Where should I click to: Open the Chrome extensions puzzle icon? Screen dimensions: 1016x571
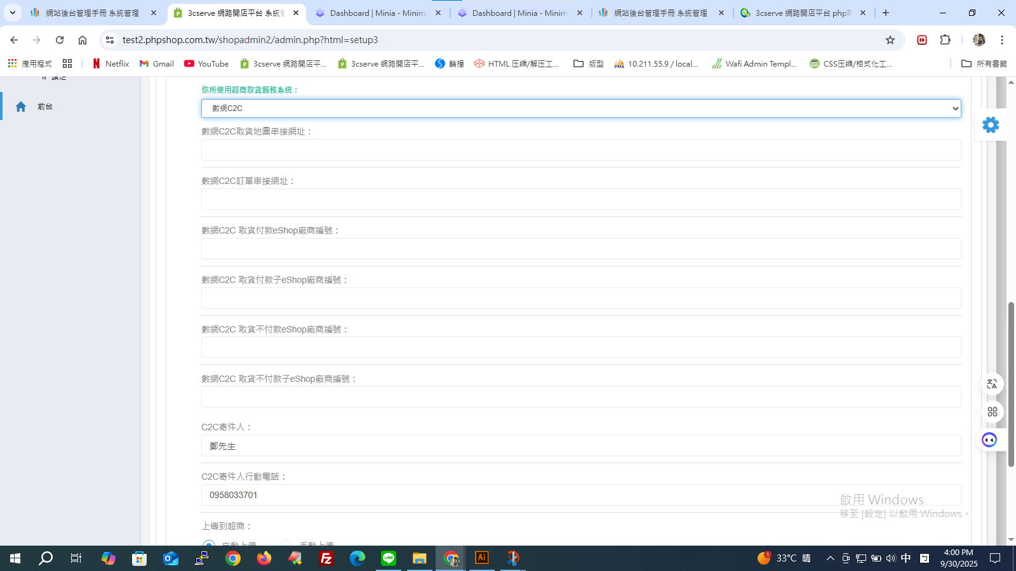click(946, 40)
